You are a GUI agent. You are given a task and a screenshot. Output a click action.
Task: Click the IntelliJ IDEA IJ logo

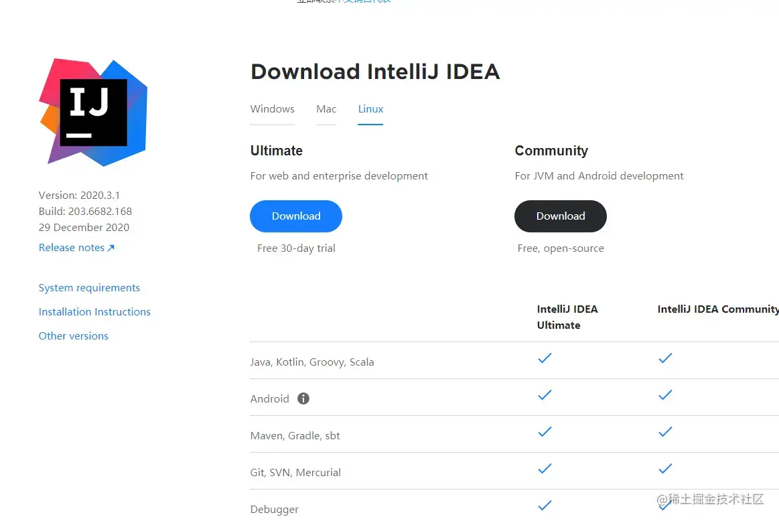[x=93, y=113]
